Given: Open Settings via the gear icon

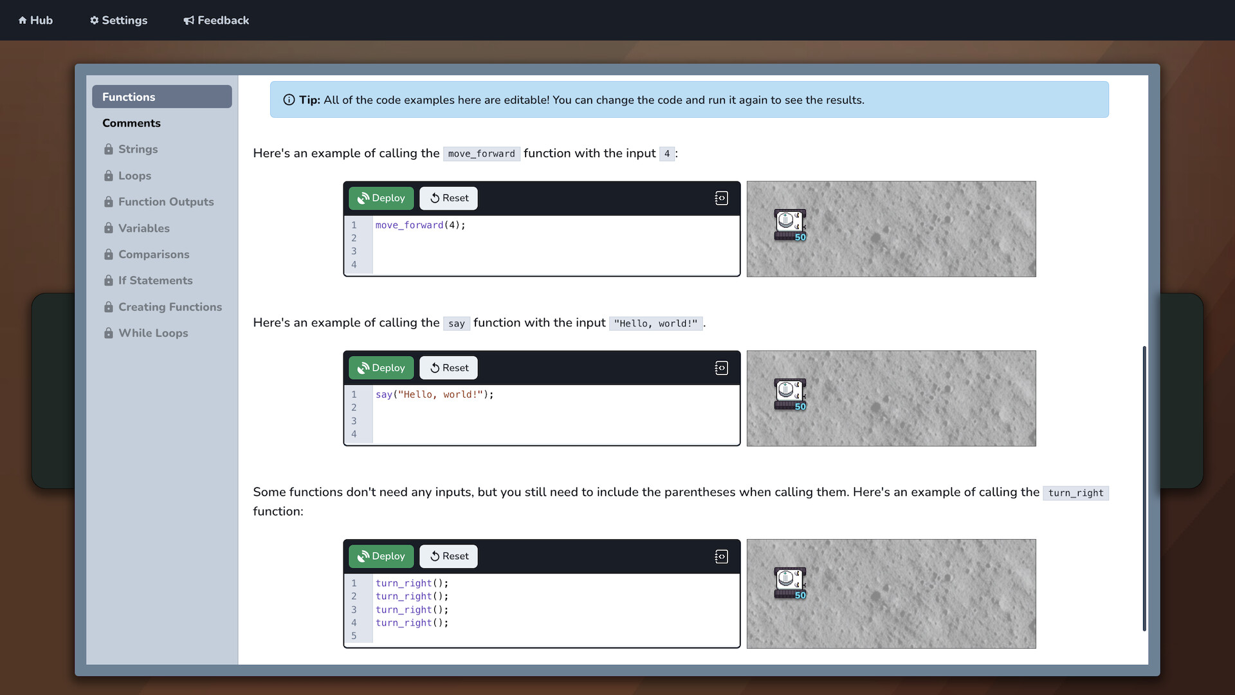Looking at the screenshot, I should [x=94, y=20].
